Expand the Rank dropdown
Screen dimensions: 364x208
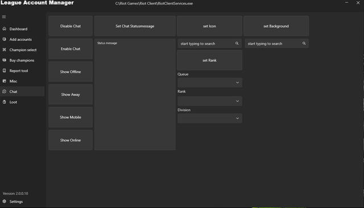pyautogui.click(x=210, y=101)
